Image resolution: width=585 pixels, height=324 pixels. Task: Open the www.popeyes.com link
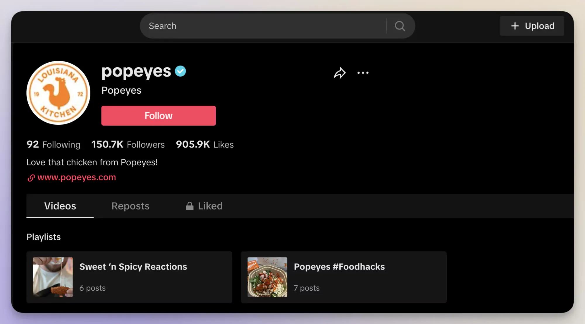point(77,177)
